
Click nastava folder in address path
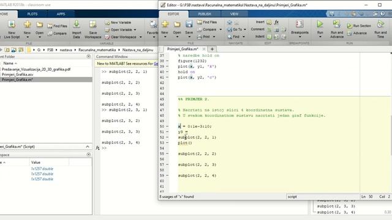(66, 50)
